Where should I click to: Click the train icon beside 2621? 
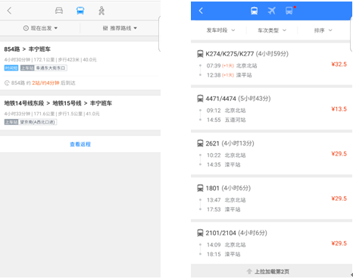tap(200, 143)
